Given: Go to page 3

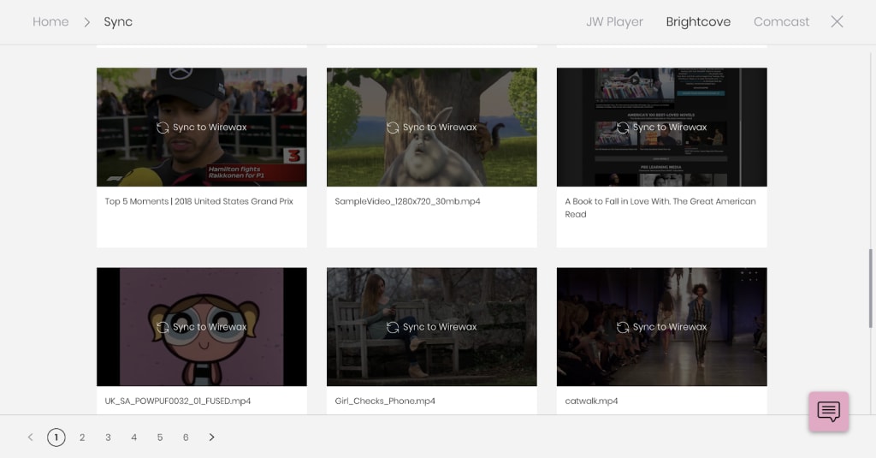Looking at the screenshot, I should click(108, 437).
